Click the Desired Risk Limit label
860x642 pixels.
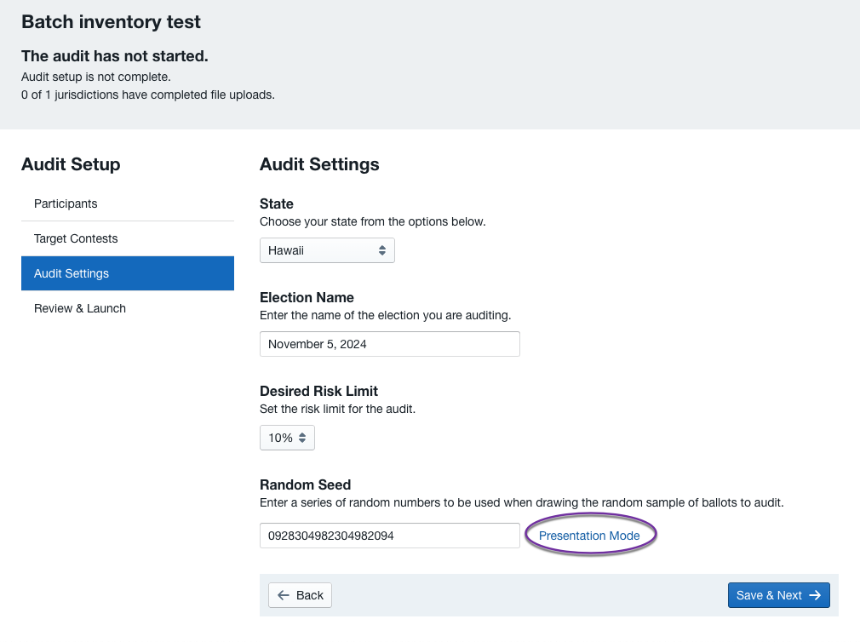318,391
